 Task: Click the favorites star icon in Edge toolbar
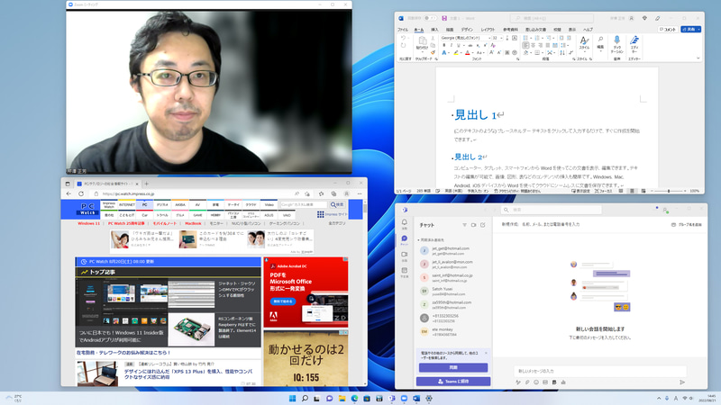tap(321, 193)
